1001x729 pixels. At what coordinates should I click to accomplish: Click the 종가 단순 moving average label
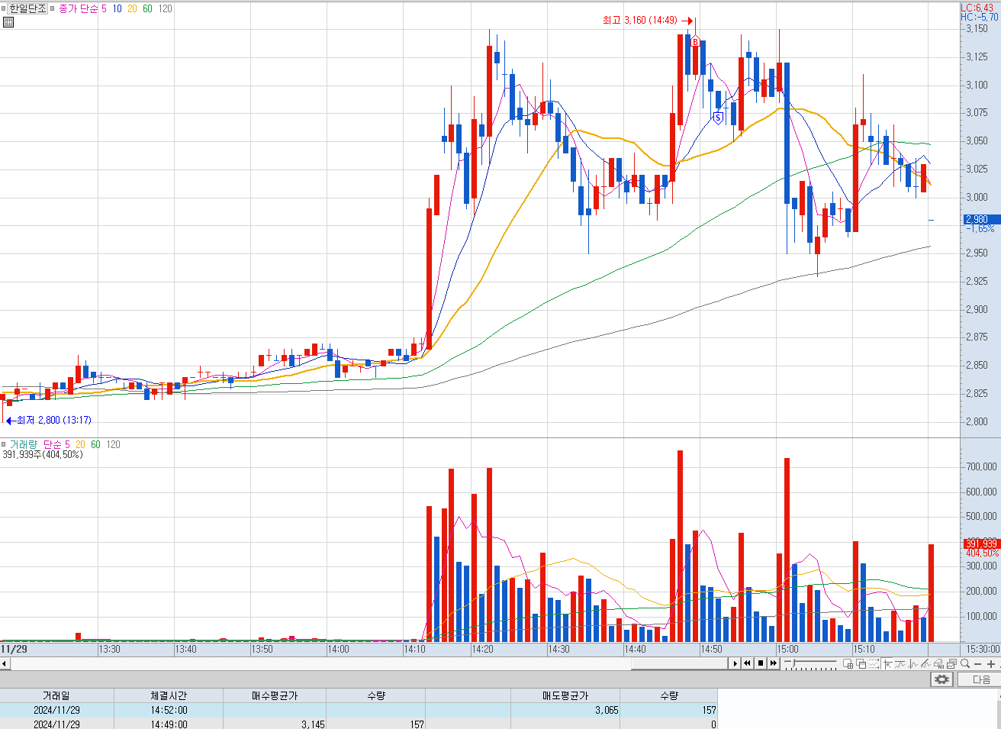click(79, 8)
